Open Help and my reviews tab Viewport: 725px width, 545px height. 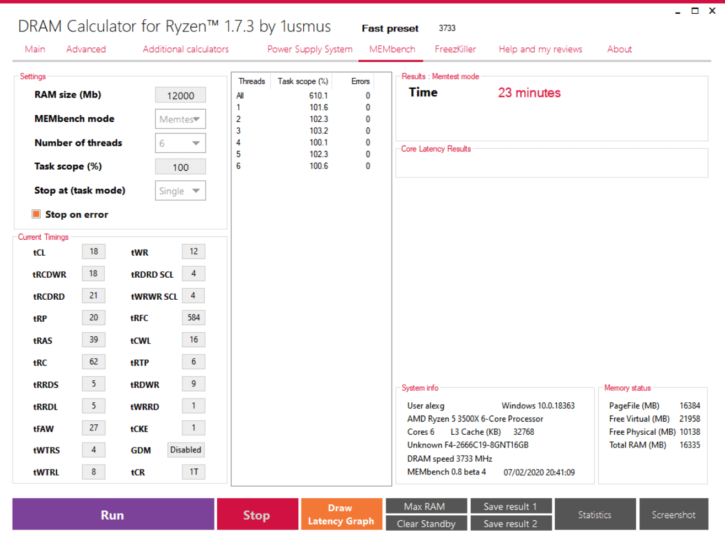point(540,49)
